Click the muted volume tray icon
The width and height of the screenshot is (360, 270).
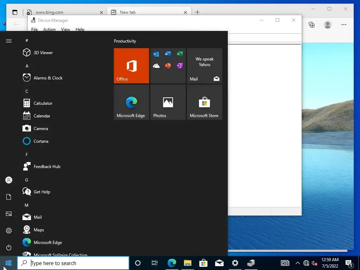(315, 263)
